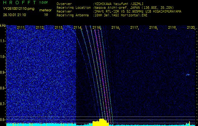
Task: Select the 2120 time marker
Action: 190,28
